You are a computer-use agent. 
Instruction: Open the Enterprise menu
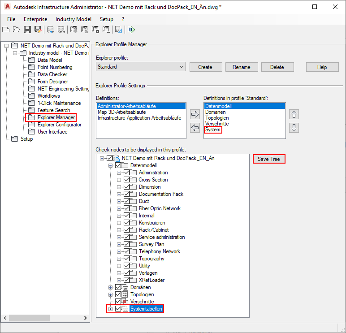35,19
